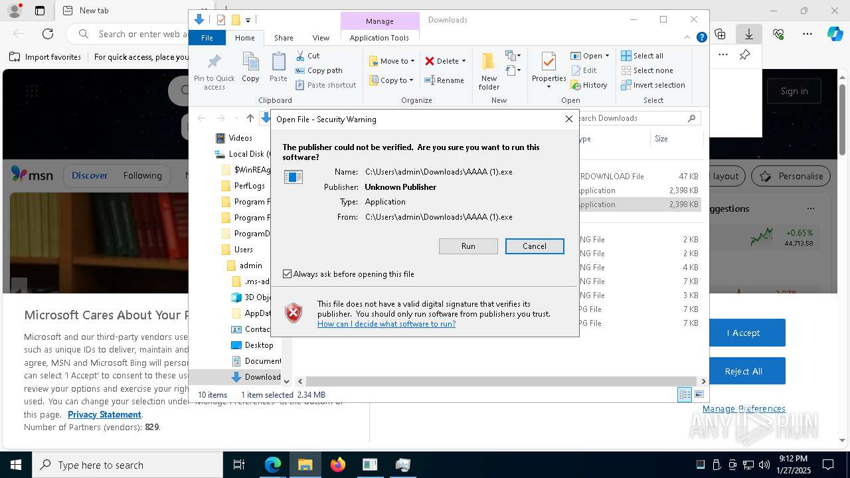
Task: Click Copy path in the ribbon
Action: click(319, 70)
